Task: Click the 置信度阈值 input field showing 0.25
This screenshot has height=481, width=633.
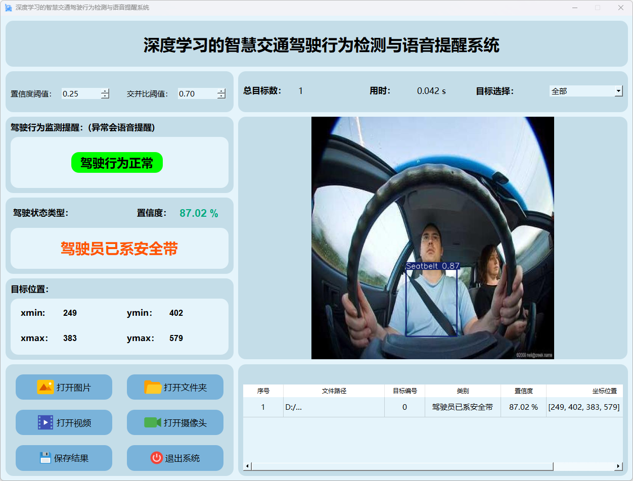Action: coord(80,93)
